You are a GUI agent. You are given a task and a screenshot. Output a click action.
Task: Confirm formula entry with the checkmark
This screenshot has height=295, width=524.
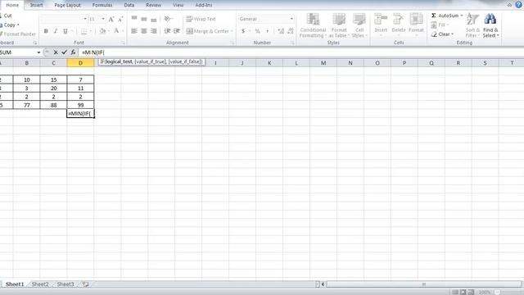(64, 52)
